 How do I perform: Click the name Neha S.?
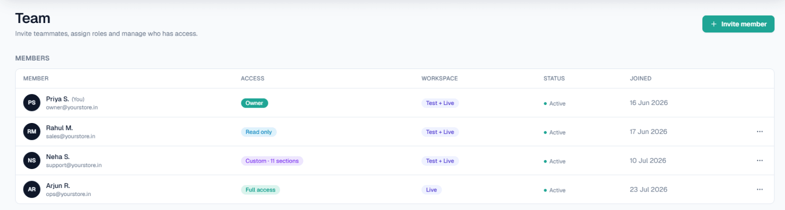58,157
